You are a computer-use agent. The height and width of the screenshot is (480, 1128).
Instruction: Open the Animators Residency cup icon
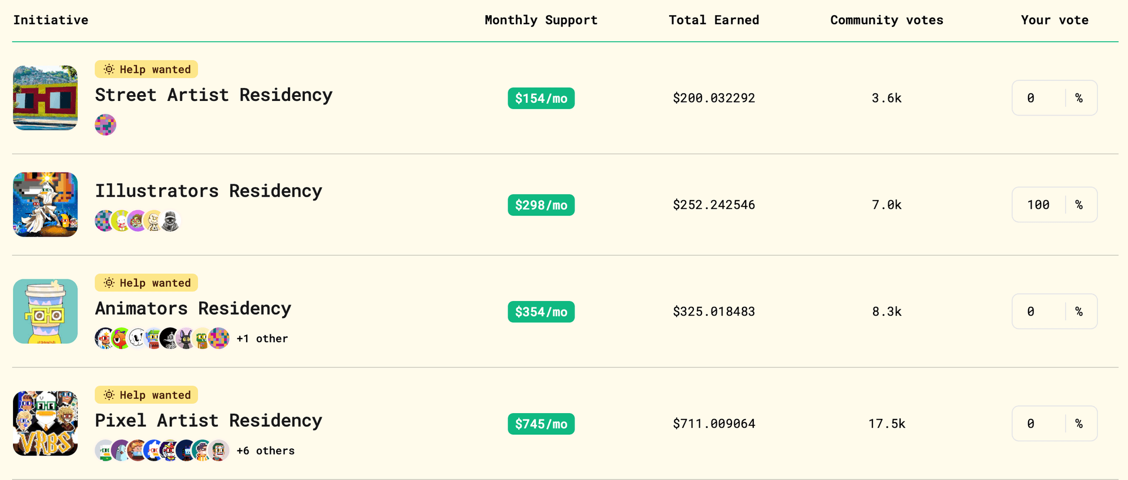45,311
